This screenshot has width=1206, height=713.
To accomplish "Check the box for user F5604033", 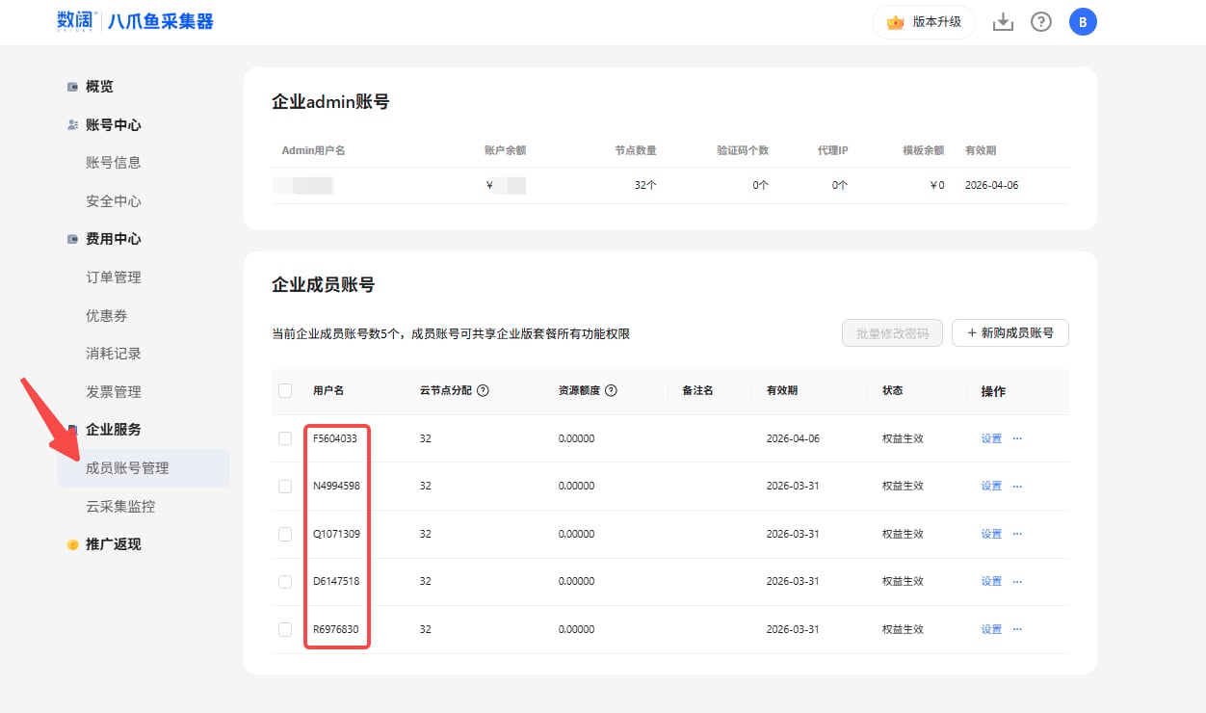I will 285,438.
